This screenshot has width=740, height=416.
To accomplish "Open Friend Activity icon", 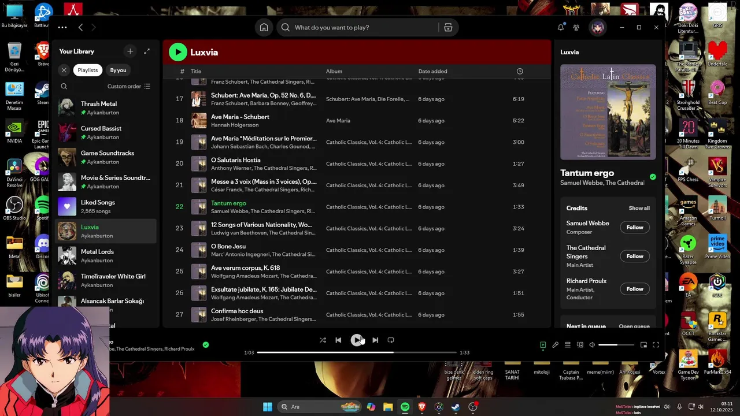I will pos(576,27).
